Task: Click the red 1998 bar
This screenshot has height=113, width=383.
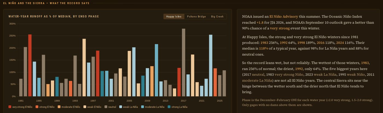Action: 98,74
